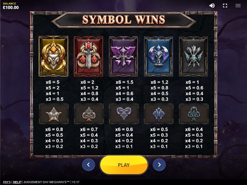This screenshot has width=247, height=185.
Task: Click the heart suit symbol
Action: click(x=124, y=114)
